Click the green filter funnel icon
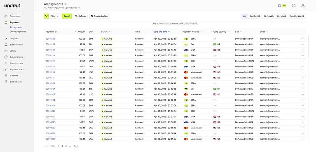The image size is (316, 152). click(x=47, y=16)
